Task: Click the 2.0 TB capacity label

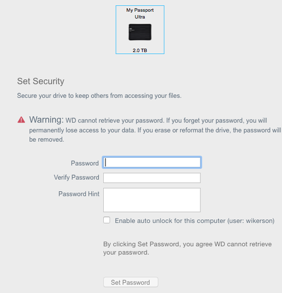Action: [x=140, y=50]
